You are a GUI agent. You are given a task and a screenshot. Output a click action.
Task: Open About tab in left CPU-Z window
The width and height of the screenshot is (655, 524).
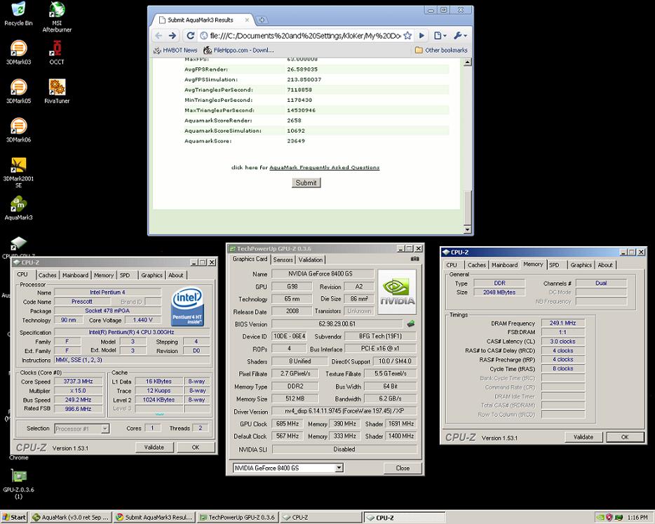(175, 275)
